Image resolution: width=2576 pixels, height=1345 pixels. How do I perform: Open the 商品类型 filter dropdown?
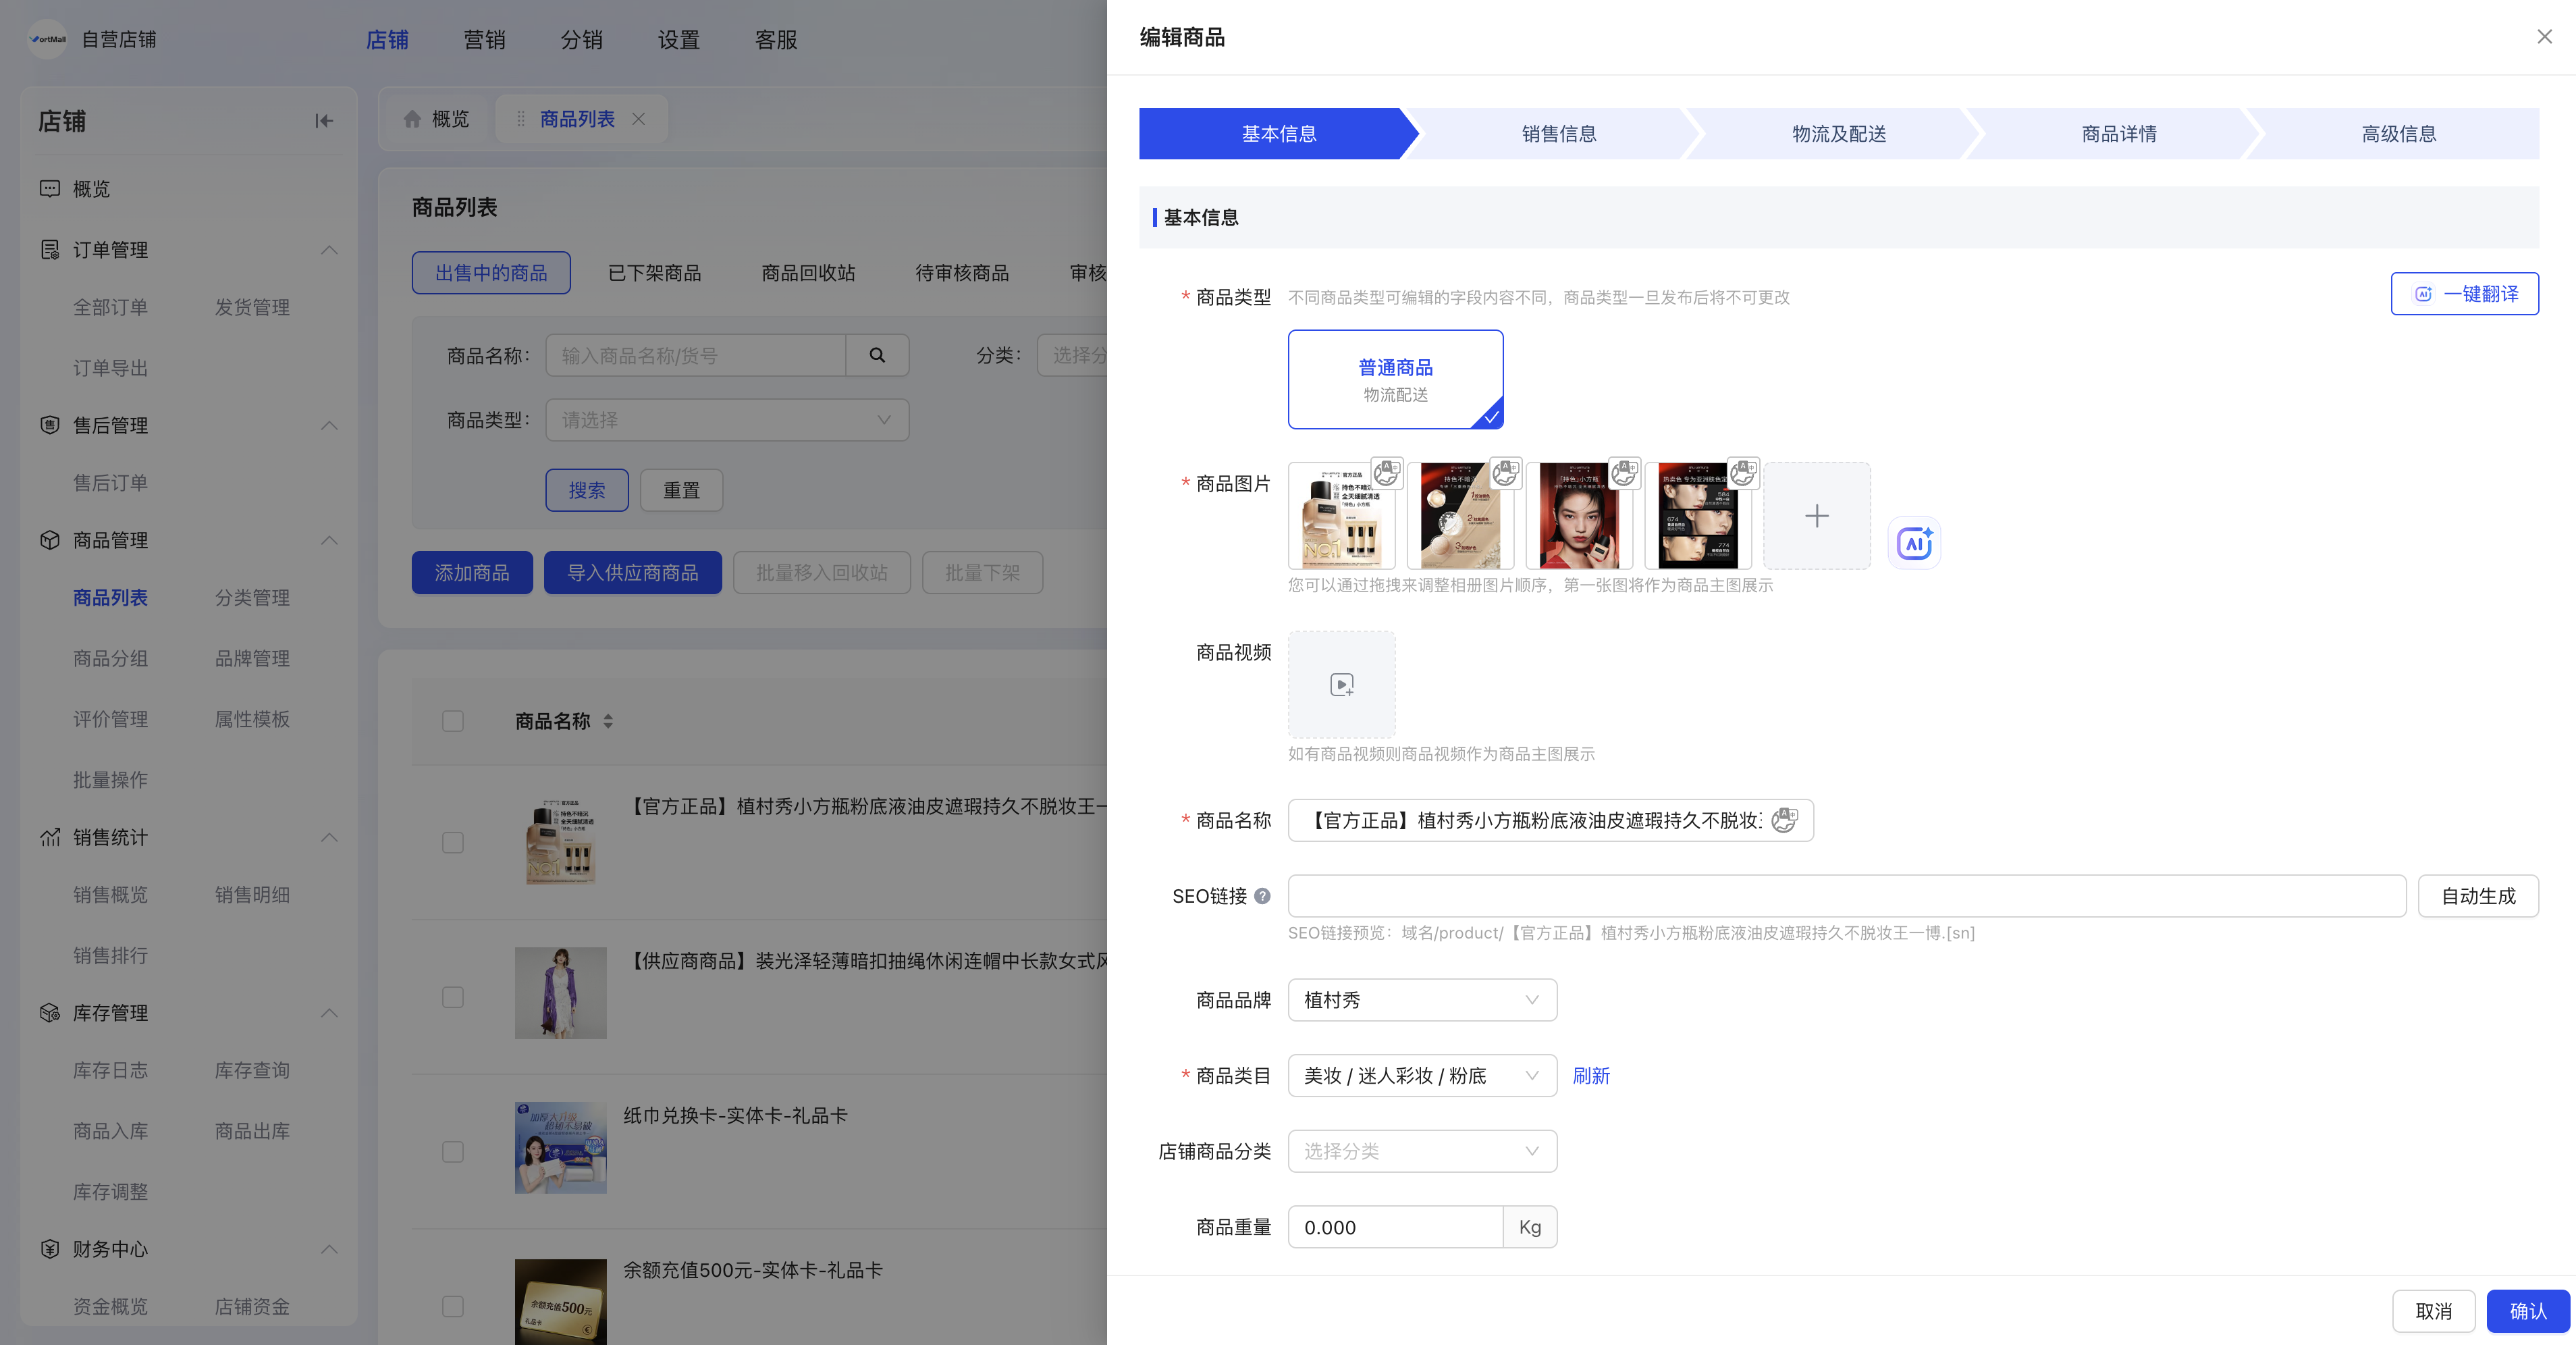click(727, 420)
